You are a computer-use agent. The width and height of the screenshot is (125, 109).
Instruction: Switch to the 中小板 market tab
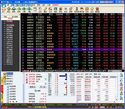click(35, 71)
